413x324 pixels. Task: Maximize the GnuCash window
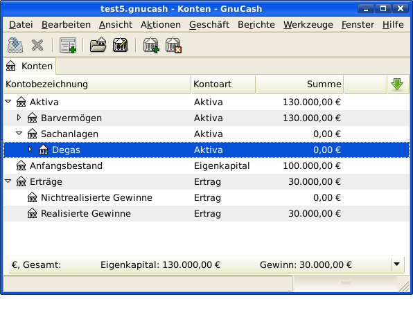[383, 9]
